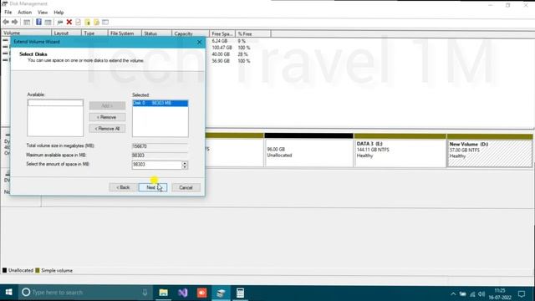Screen dimensions: 535x301
Task: Show hidden system tray icons
Action: [453, 293]
